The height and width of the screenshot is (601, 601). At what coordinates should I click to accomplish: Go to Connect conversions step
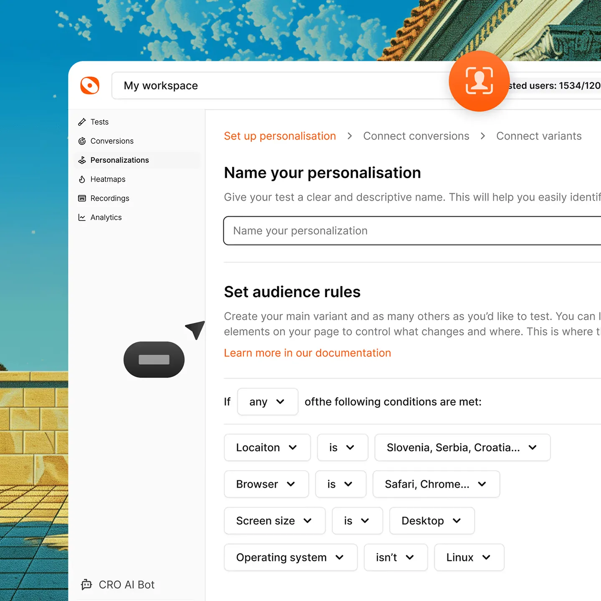(x=416, y=136)
